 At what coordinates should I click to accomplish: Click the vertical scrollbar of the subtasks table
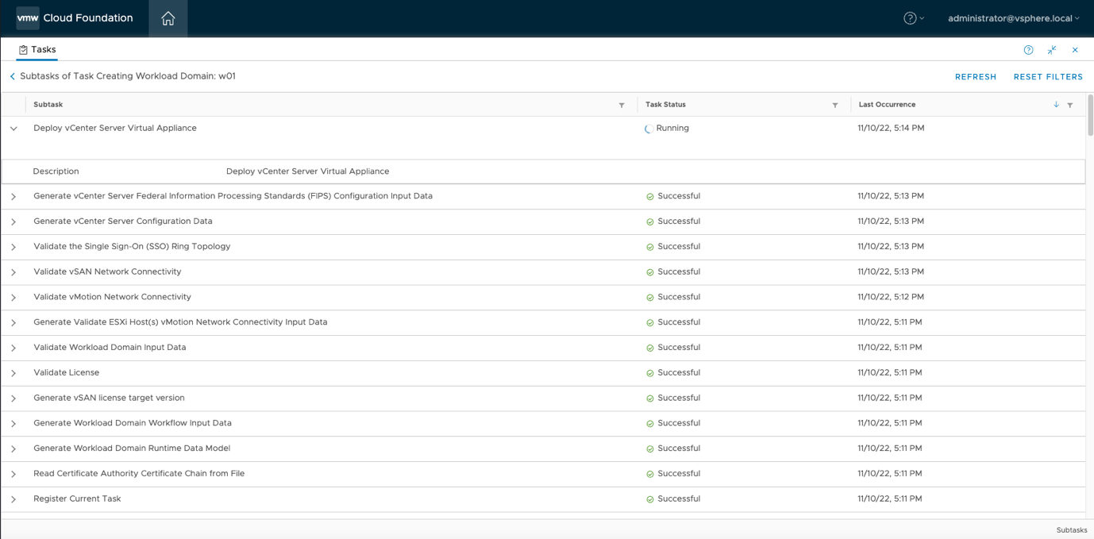tap(1090, 116)
